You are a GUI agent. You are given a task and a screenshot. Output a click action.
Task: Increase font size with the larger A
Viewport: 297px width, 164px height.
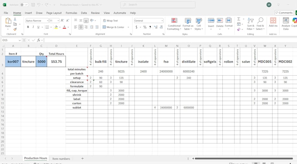pyautogui.click(x=62, y=21)
